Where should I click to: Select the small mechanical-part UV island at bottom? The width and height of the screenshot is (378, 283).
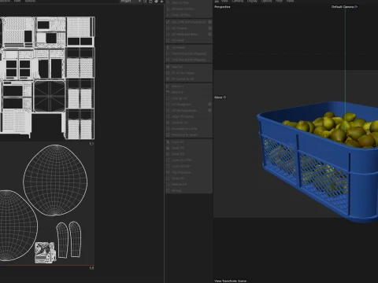coord(45,252)
